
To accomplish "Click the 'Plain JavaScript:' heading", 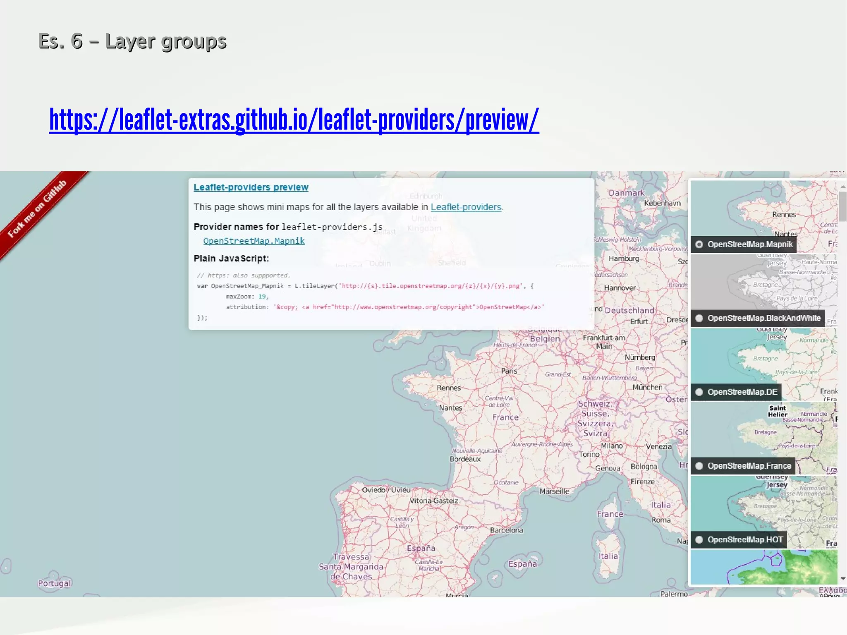I will pyautogui.click(x=231, y=258).
